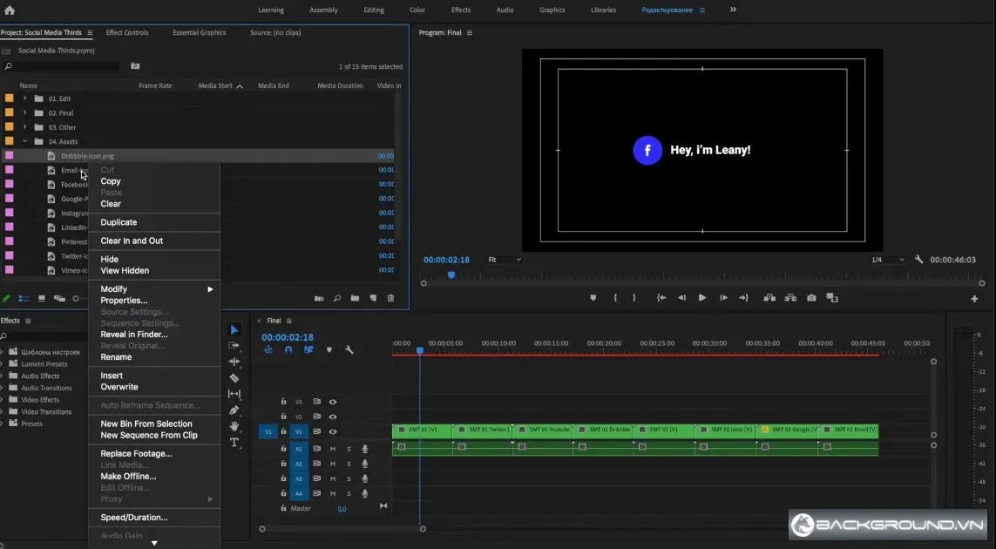Open timeline display settings wrench

click(349, 349)
